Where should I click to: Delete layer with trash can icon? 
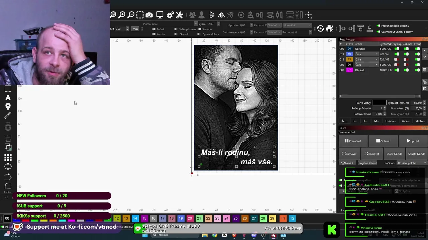tap(425, 70)
